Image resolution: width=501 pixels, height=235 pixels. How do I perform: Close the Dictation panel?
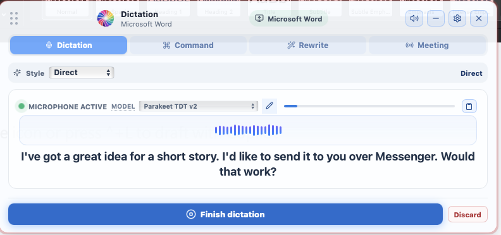tap(479, 18)
